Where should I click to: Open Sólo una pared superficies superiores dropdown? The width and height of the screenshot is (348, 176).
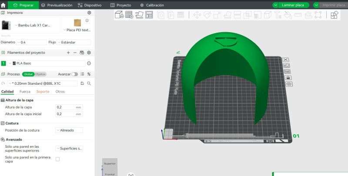[69, 149]
